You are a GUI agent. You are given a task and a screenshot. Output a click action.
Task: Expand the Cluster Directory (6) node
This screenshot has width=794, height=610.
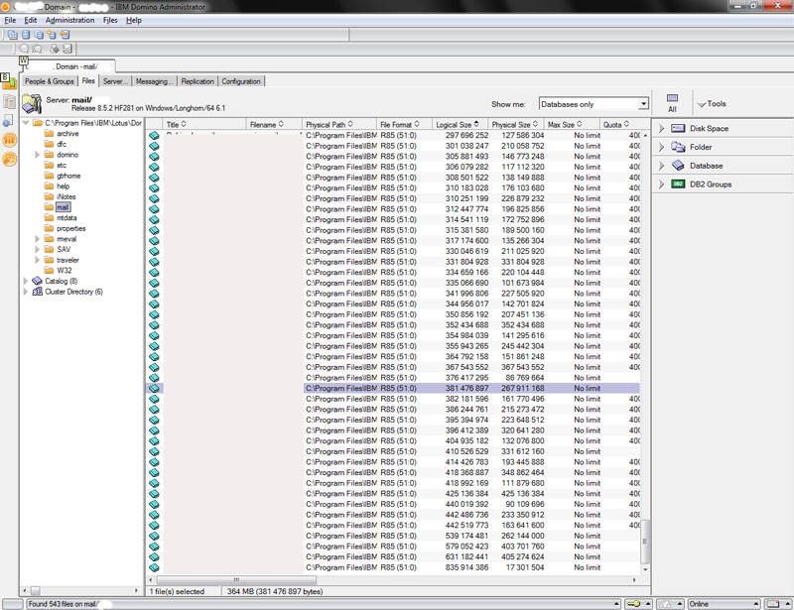coord(26,292)
